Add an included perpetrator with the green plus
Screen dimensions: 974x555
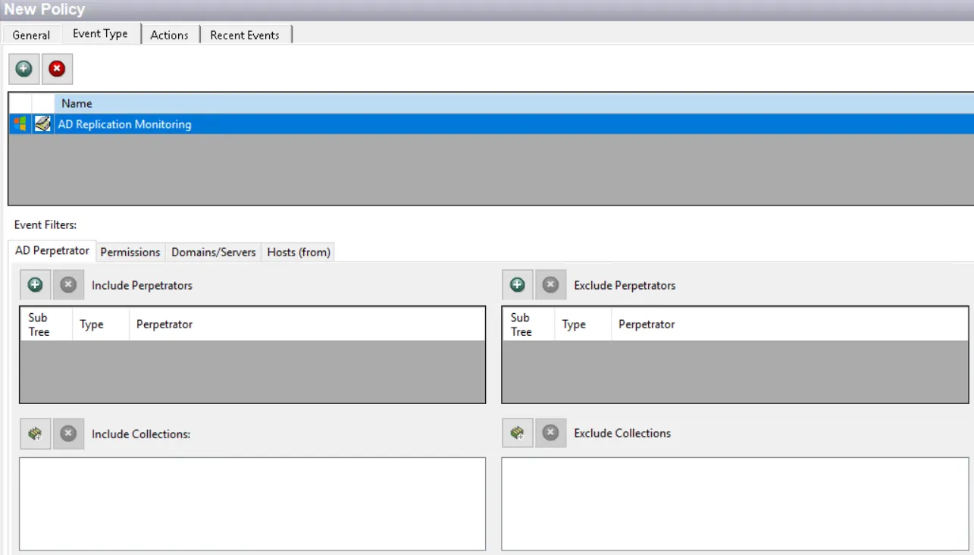pos(35,285)
